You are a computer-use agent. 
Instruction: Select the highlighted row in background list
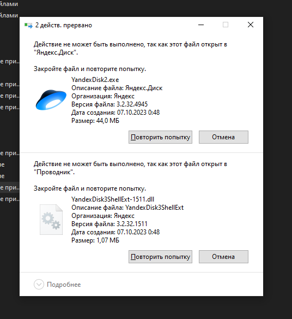click(10, 187)
